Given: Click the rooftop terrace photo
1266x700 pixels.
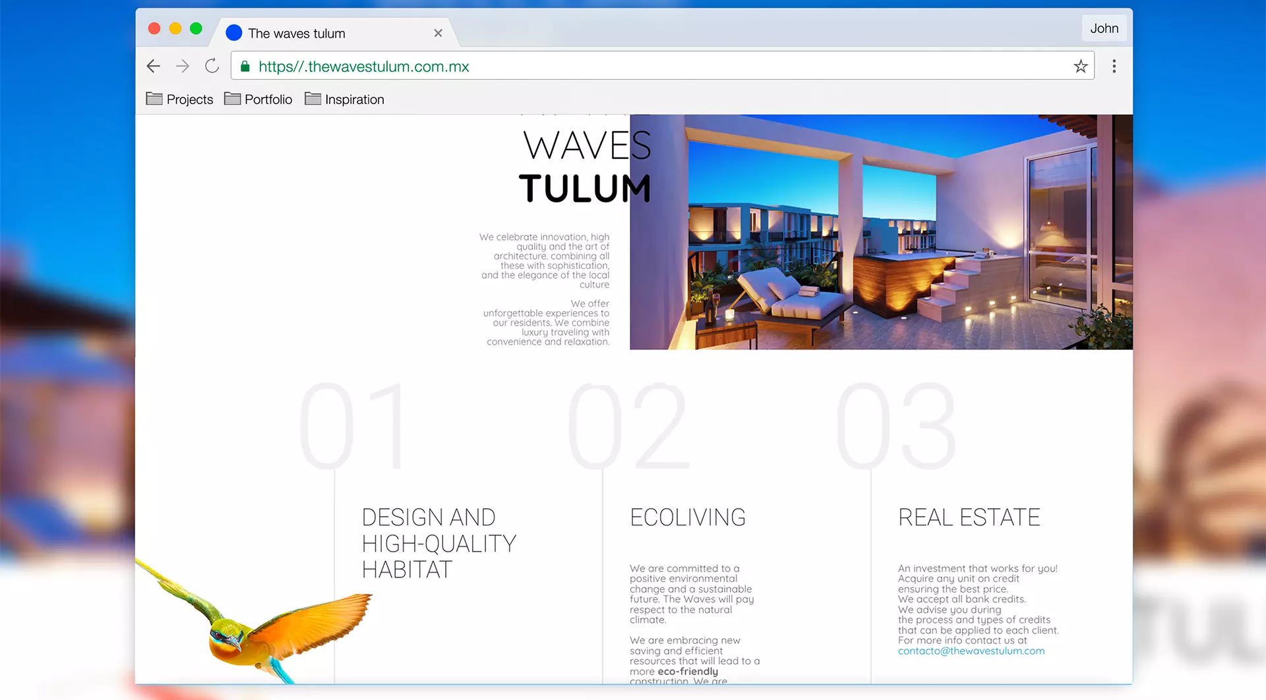Looking at the screenshot, I should click(x=881, y=232).
